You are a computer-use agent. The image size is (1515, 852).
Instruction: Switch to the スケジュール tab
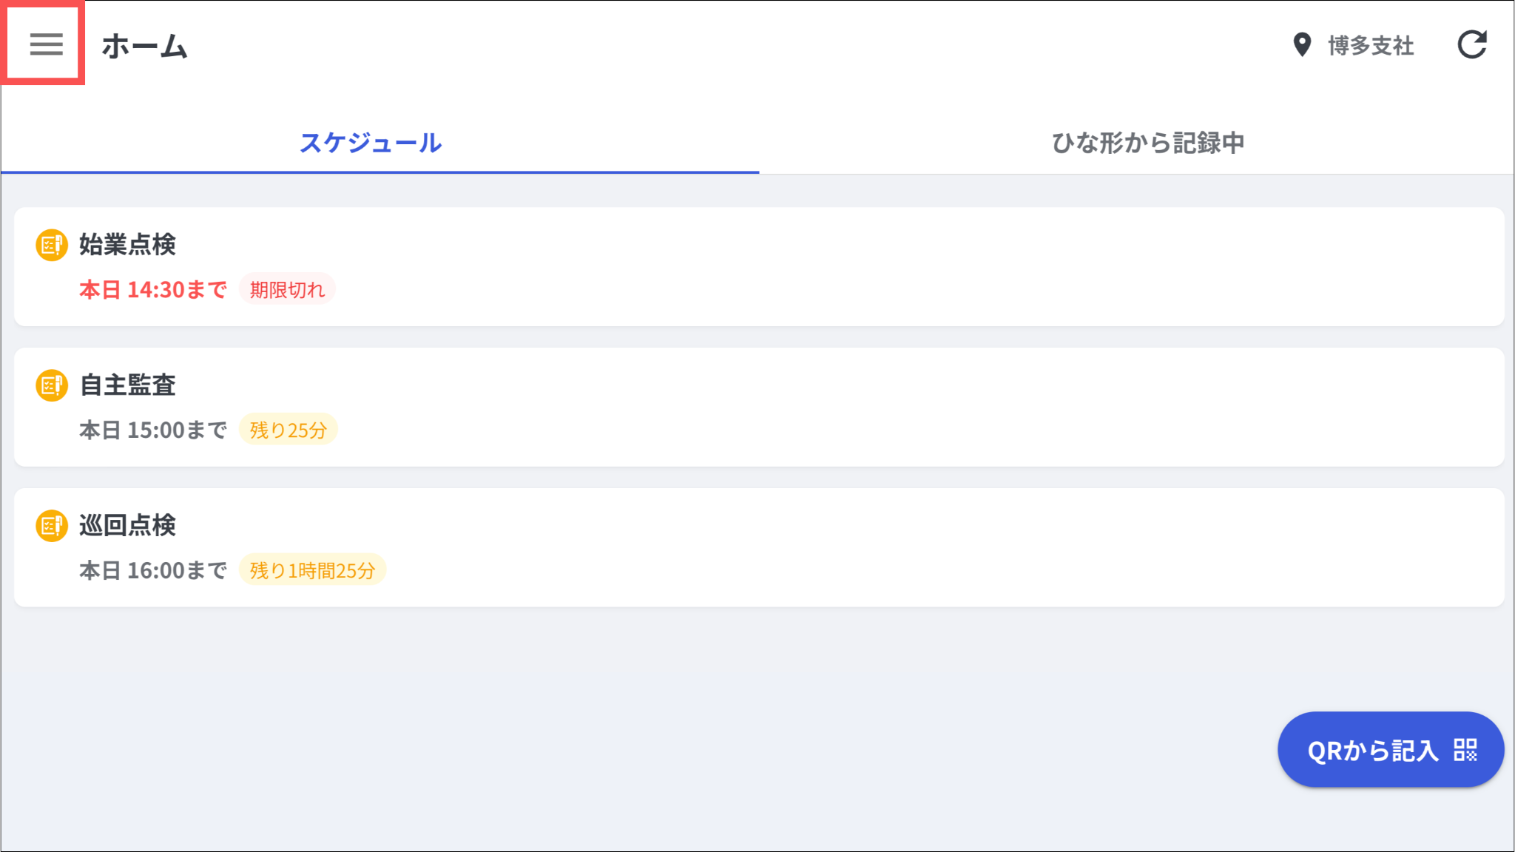click(x=371, y=143)
